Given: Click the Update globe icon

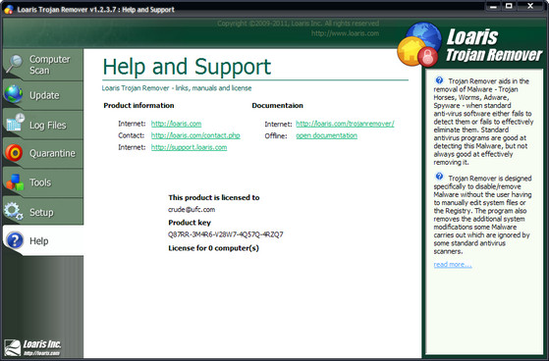Looking at the screenshot, I should coord(14,94).
